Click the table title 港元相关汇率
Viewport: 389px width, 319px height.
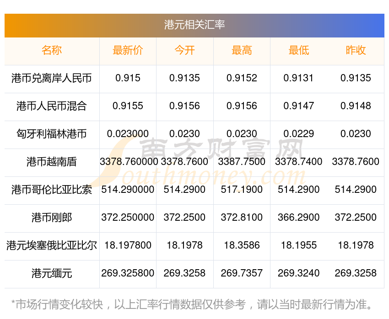(194, 25)
